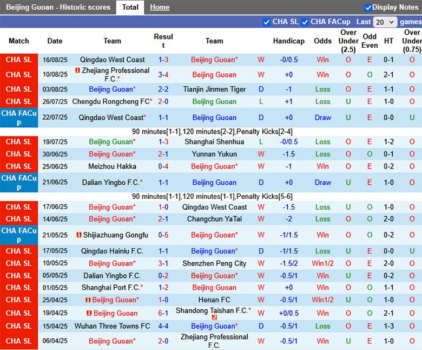Image resolution: width=422 pixels, height=350 pixels.
Task: Open Henan FC team link
Action: [214, 300]
